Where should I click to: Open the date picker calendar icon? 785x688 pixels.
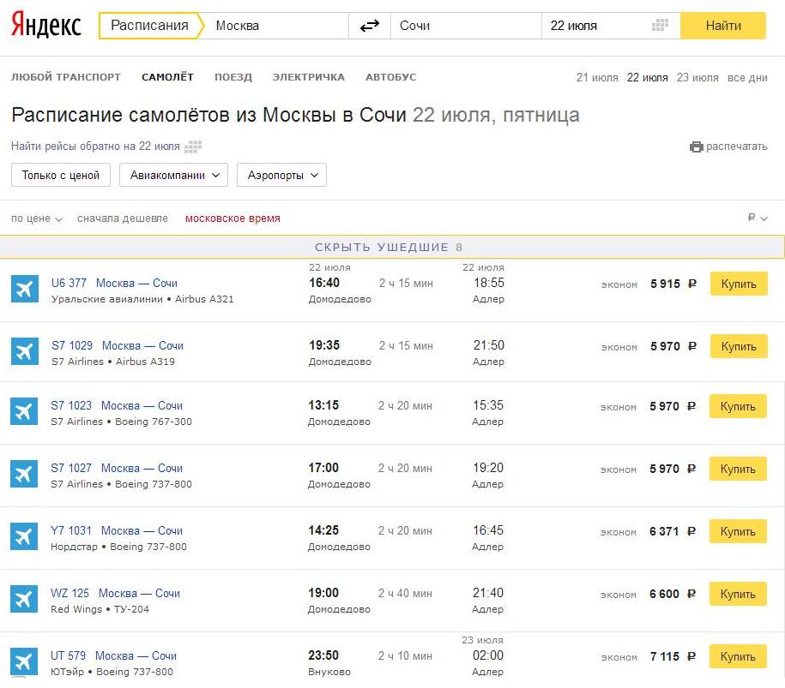click(x=660, y=26)
